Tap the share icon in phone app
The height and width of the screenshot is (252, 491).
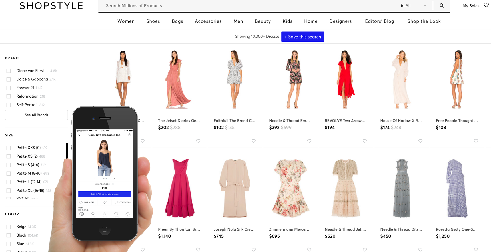(x=130, y=135)
